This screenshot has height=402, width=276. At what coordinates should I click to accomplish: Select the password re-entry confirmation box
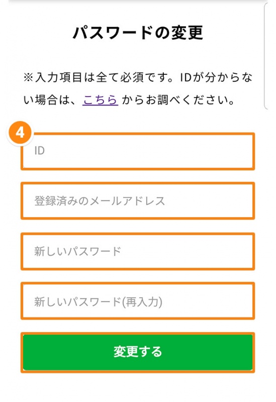[138, 300]
